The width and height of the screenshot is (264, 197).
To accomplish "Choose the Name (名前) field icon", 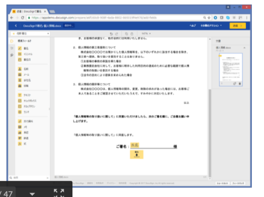I will pyautogui.click(x=20, y=69).
